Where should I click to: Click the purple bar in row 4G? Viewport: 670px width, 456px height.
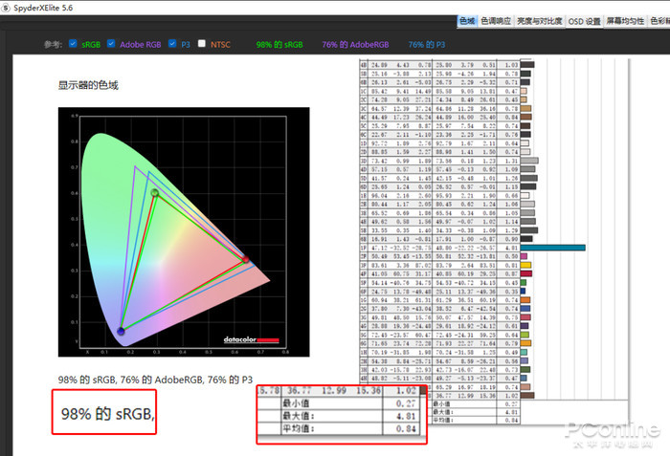[x=525, y=326]
